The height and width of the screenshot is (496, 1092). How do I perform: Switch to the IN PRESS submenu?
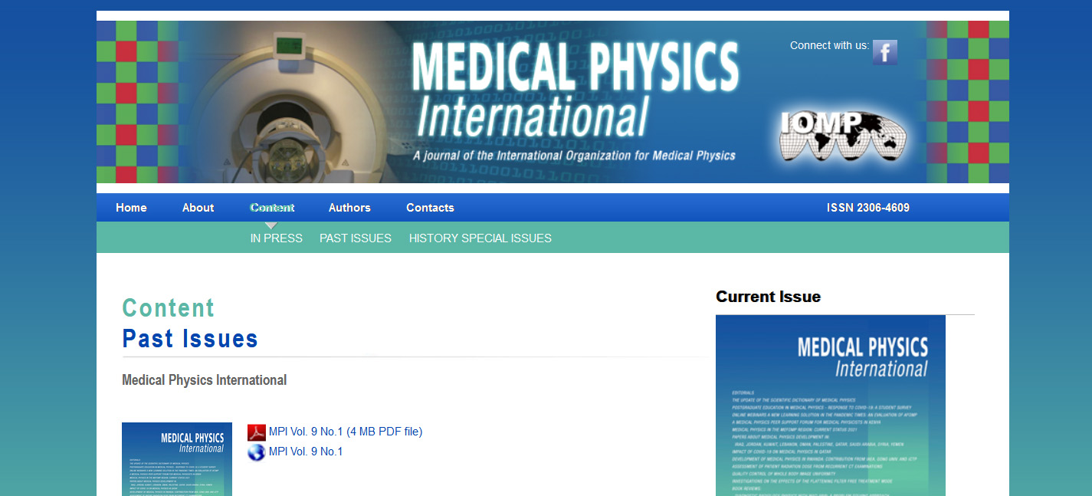point(276,238)
